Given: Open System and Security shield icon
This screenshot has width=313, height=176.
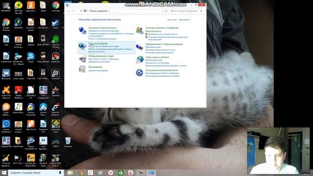Looking at the screenshot, I should point(82,30).
